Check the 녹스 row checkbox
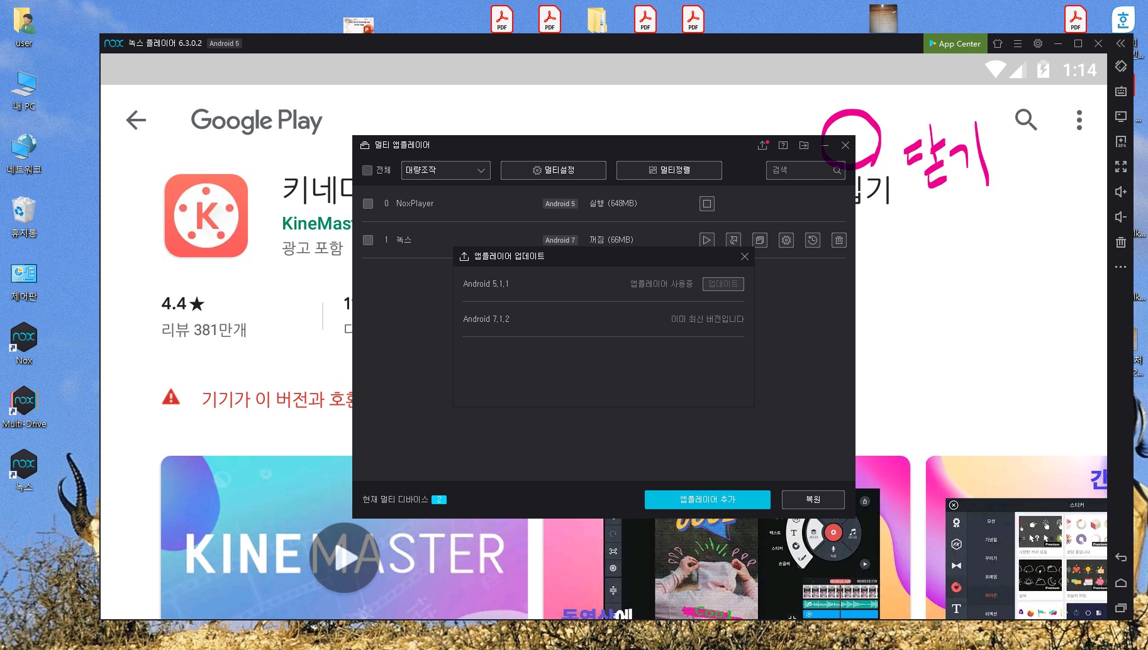This screenshot has height=650, width=1148. click(368, 240)
